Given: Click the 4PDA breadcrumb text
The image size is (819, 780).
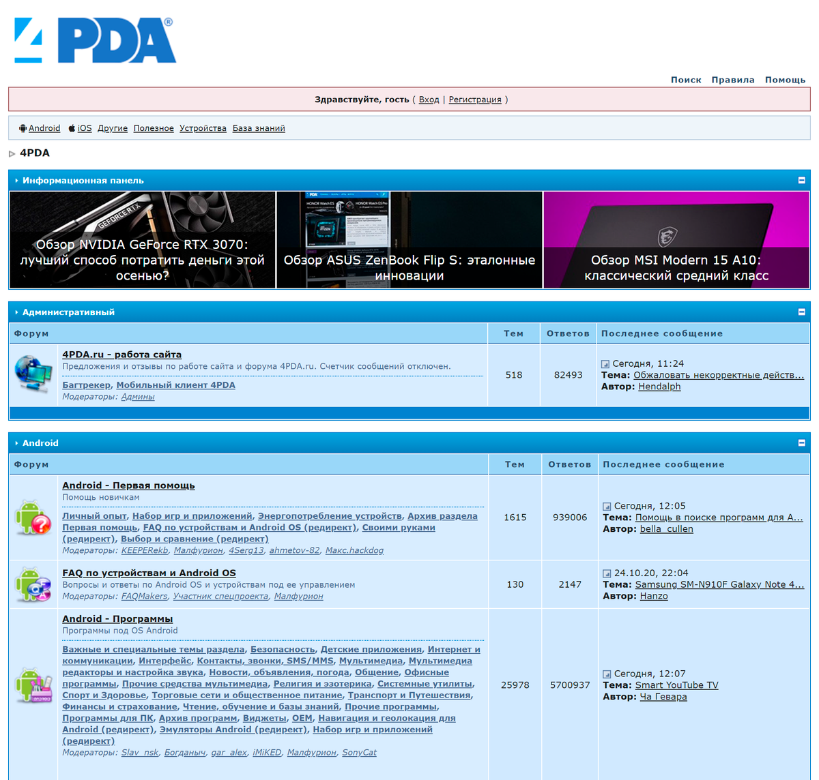Looking at the screenshot, I should [x=35, y=153].
